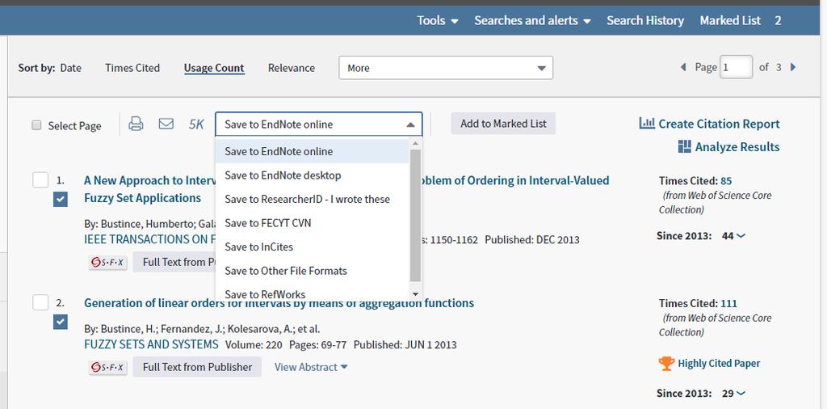Viewport: 827px width, 409px height.
Task: Click SFX icon for Fuzzy Sets and Systems record
Action: (108, 367)
